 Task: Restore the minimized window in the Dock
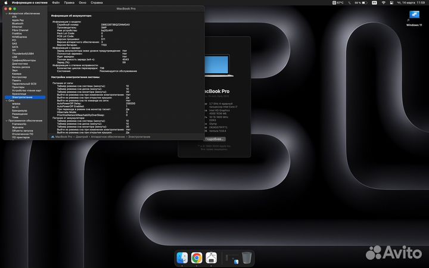[232, 258]
